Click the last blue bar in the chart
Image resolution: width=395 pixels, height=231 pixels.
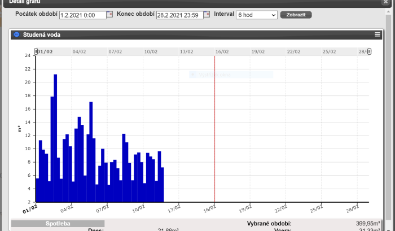click(162, 184)
